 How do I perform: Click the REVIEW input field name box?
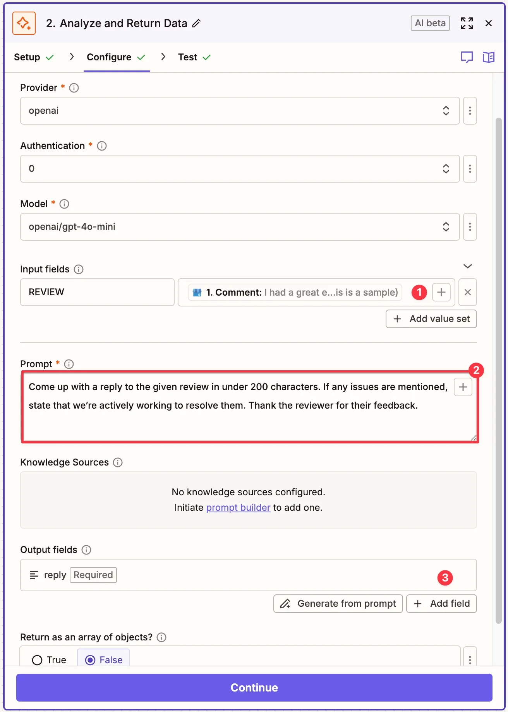click(x=97, y=292)
